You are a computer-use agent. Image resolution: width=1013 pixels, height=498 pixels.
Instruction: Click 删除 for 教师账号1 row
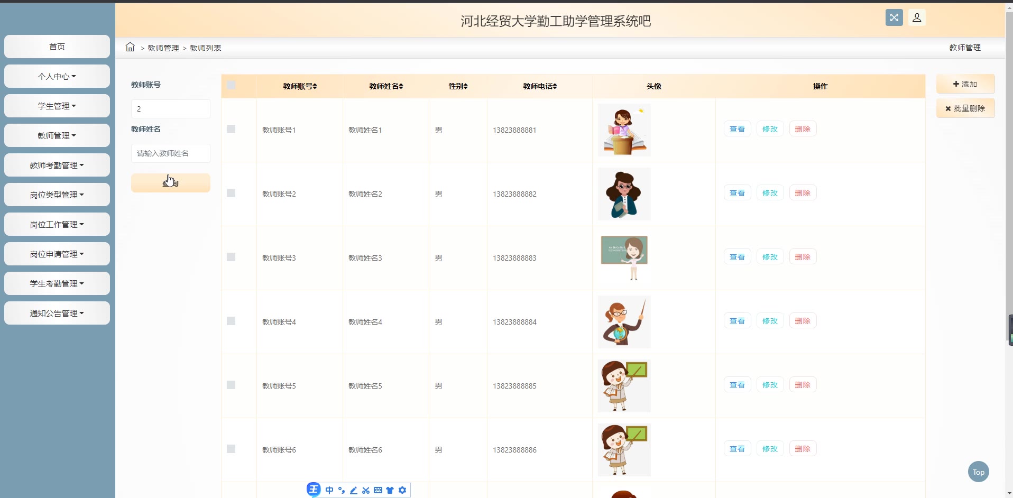tap(803, 129)
